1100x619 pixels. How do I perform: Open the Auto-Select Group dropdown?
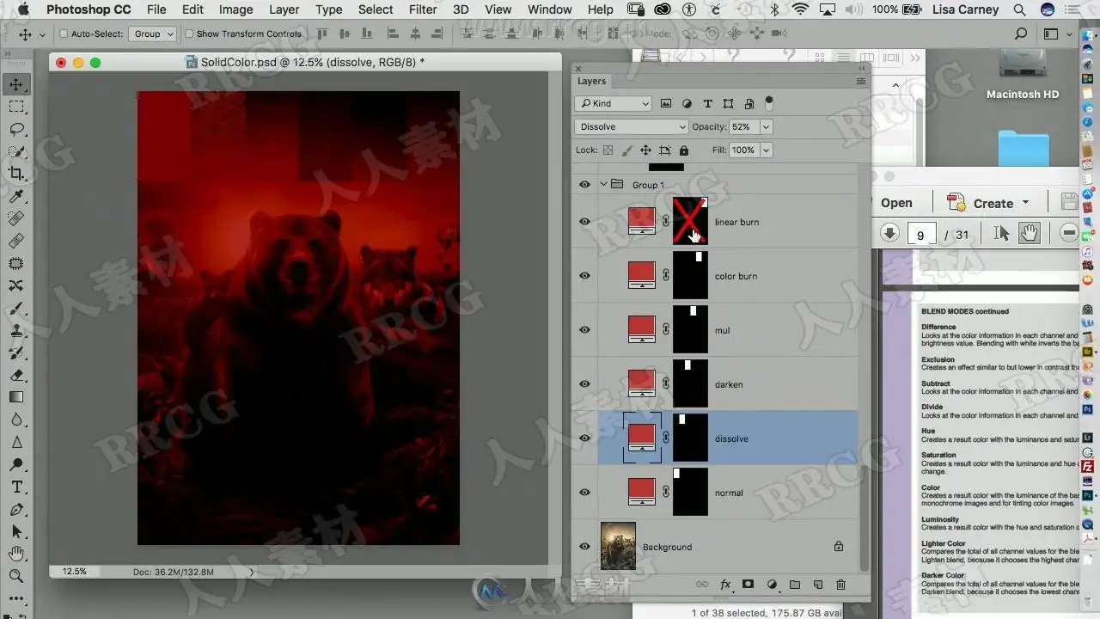[153, 34]
